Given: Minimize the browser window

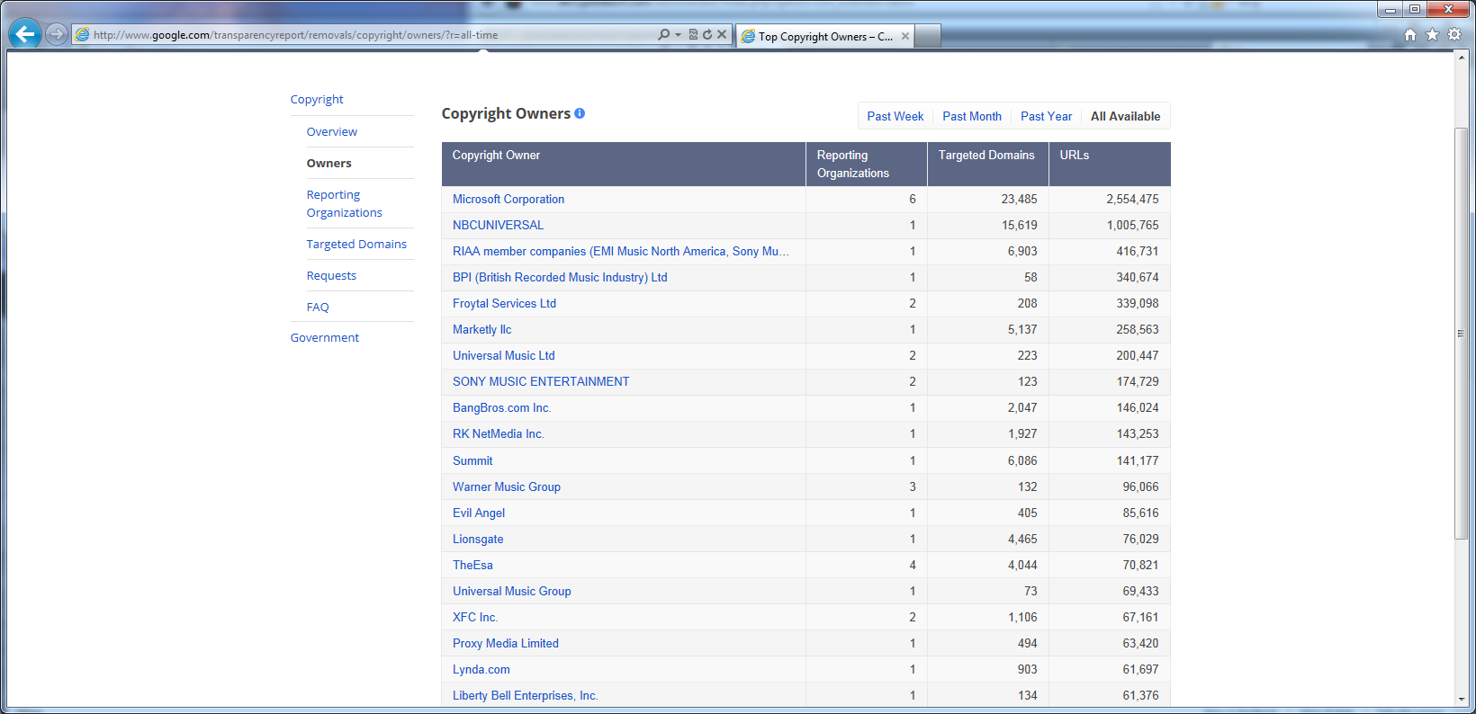Looking at the screenshot, I should (x=1390, y=9).
